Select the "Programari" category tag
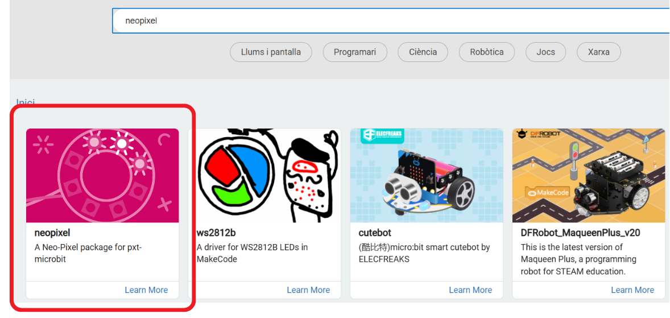Screen dimensions: 670x318 (355, 52)
